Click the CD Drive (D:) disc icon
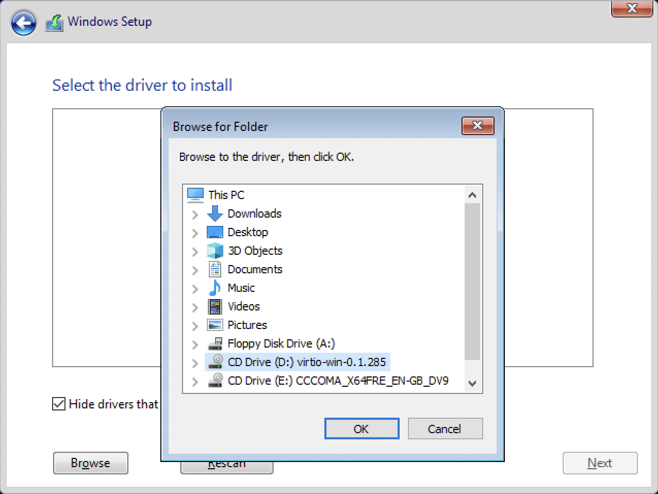The image size is (658, 494). pyautogui.click(x=215, y=362)
